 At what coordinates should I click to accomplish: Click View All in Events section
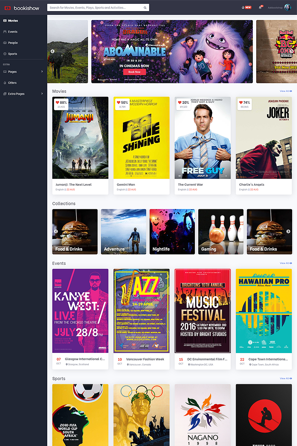pyautogui.click(x=286, y=263)
